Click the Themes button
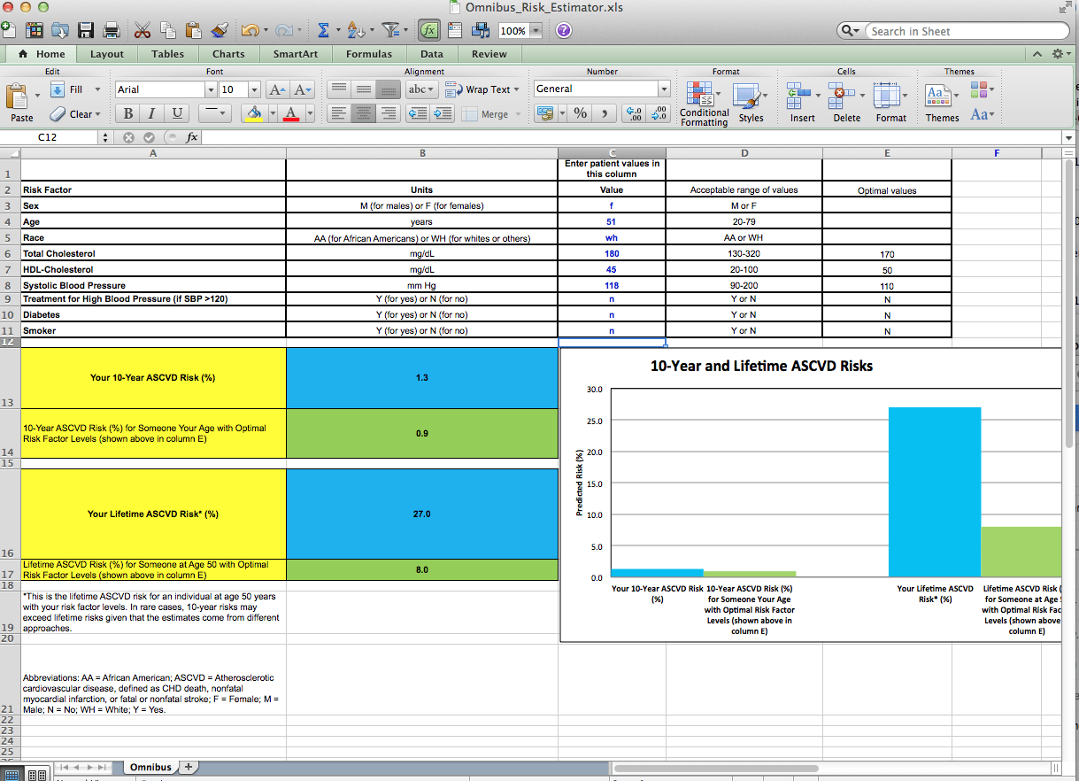 pos(942,102)
